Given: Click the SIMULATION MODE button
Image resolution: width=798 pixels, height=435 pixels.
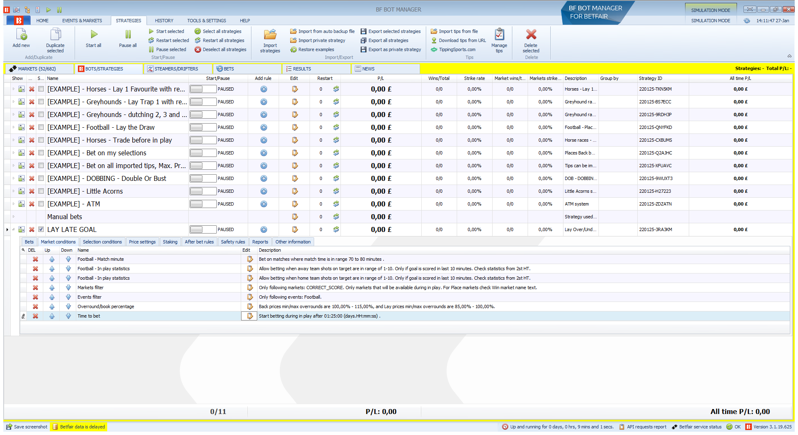Looking at the screenshot, I should pyautogui.click(x=711, y=10).
